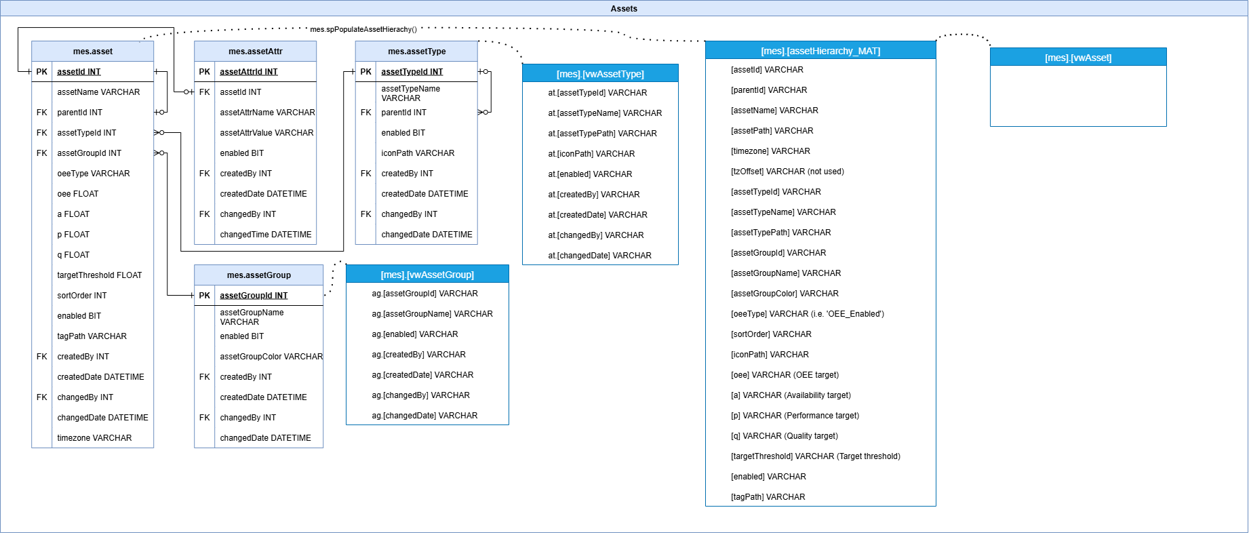Select the mes.assetAttr table header
Image resolution: width=1249 pixels, height=533 pixels.
click(256, 52)
